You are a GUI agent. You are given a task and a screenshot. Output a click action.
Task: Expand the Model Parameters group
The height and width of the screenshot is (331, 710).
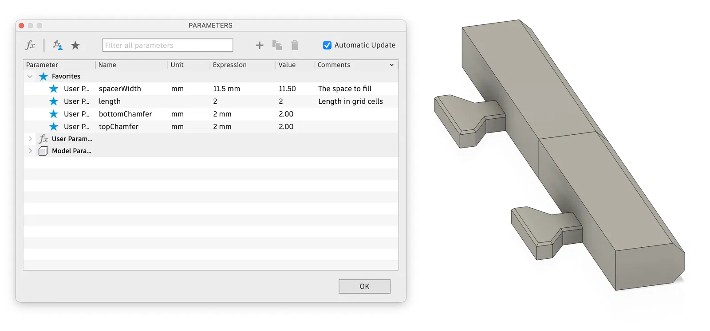pos(30,151)
